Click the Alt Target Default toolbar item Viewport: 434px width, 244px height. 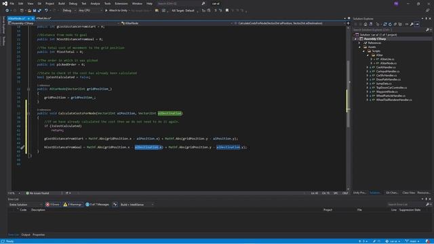coord(183,11)
